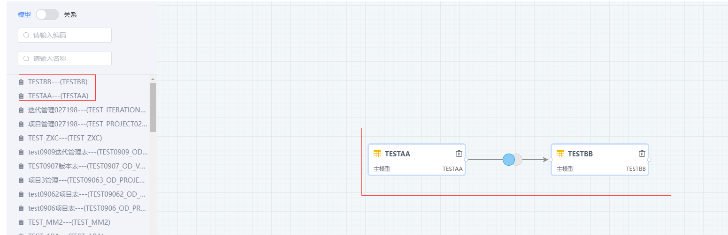728x235 pixels.
Task: Select TESTAA---(TESTAA) in model list
Action: click(58, 96)
